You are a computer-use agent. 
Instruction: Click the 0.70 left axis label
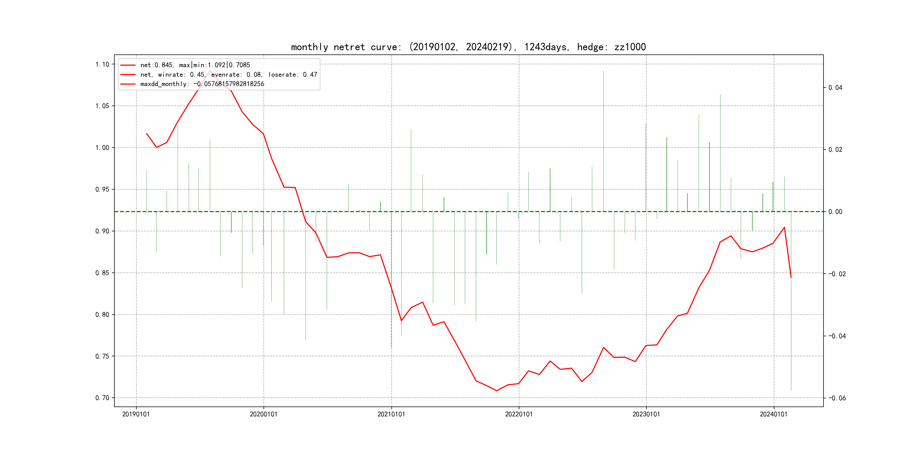[x=102, y=398]
